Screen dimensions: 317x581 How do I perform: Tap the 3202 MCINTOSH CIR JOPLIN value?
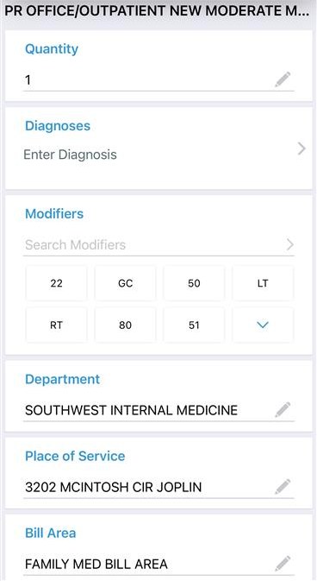coord(113,487)
